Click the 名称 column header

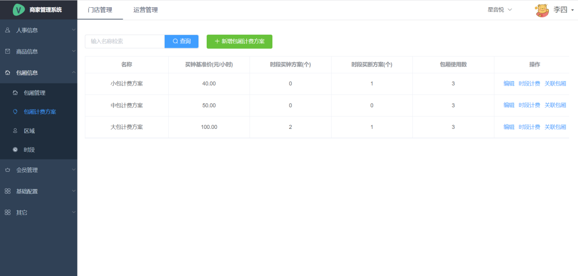pyautogui.click(x=127, y=65)
